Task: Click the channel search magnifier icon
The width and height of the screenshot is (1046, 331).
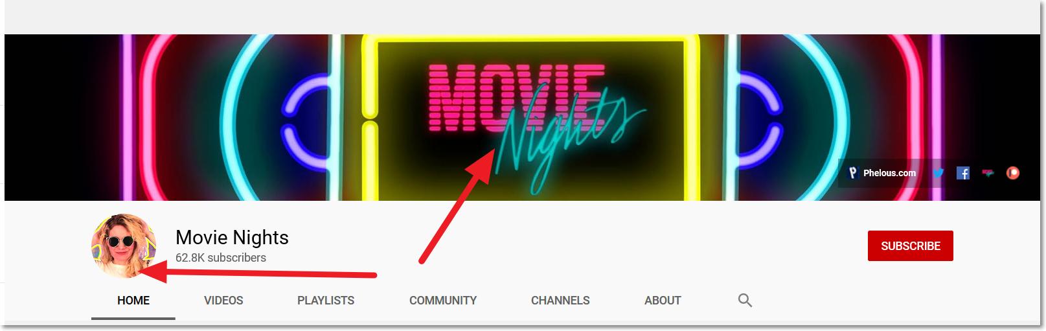Action: pos(745,301)
